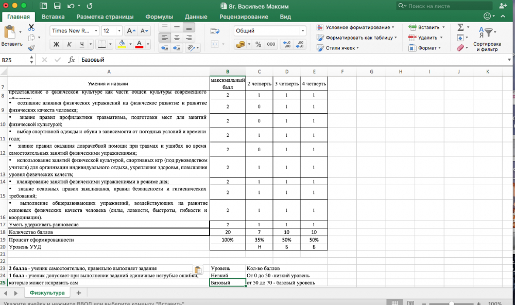
Task: Click the Формат cells button
Action: click(x=425, y=48)
